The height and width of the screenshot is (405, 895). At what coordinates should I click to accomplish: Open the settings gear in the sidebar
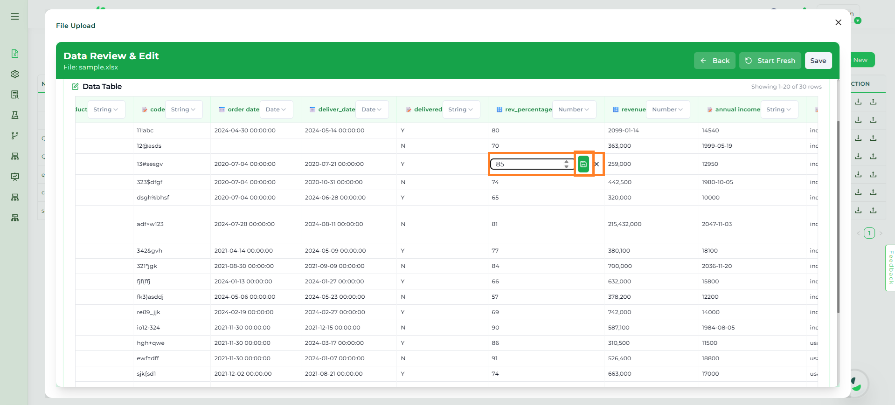[15, 74]
